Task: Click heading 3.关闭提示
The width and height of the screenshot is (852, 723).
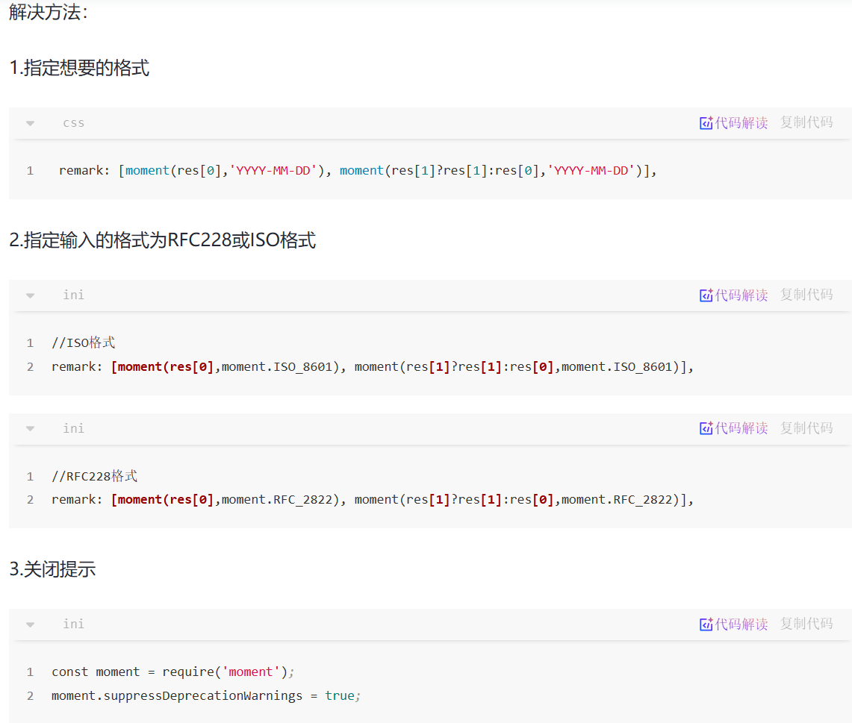Action: (53, 569)
